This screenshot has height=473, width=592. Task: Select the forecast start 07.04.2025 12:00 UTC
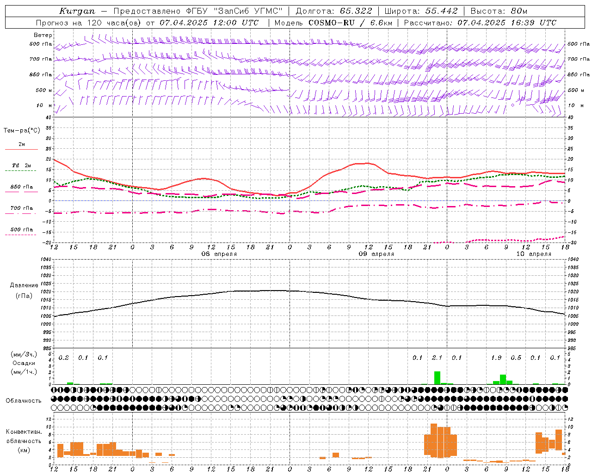tap(209, 23)
